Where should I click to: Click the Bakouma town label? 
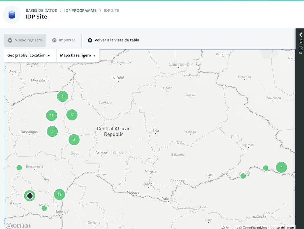(x=178, y=155)
